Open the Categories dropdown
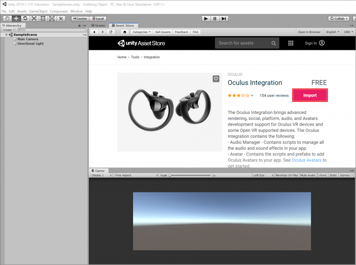The image size is (356, 265). coord(142,32)
